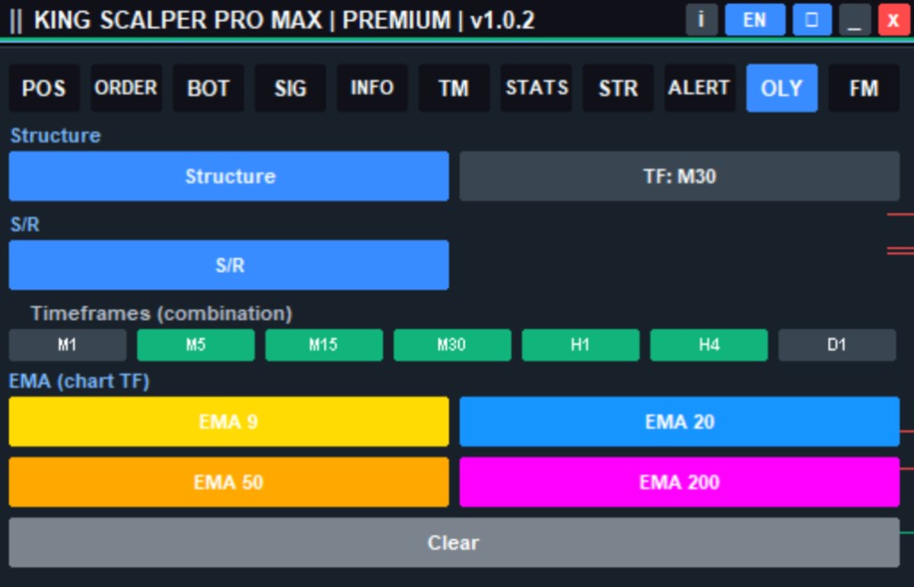
Task: Click the 'EMA (chart TF)' label
Action: tap(79, 382)
